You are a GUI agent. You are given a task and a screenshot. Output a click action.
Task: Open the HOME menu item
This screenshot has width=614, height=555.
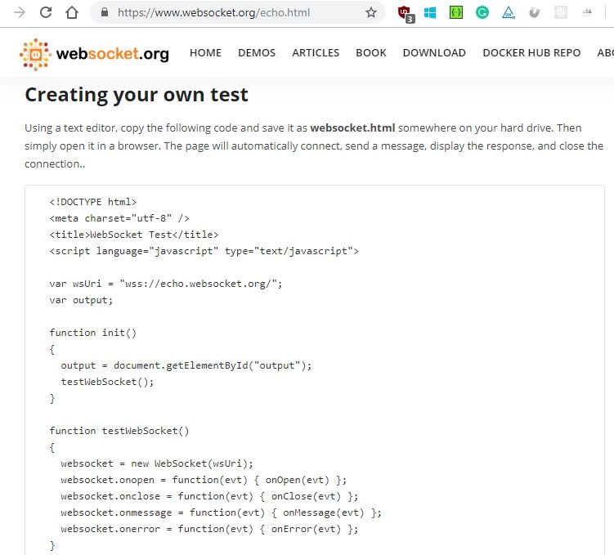coord(205,52)
